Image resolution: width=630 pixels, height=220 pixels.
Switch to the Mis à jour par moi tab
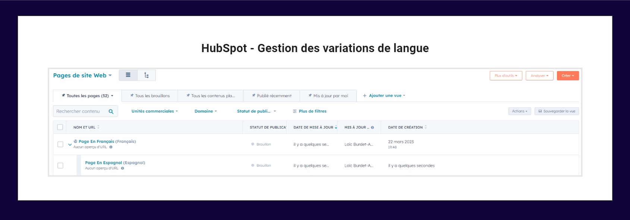pyautogui.click(x=328, y=96)
